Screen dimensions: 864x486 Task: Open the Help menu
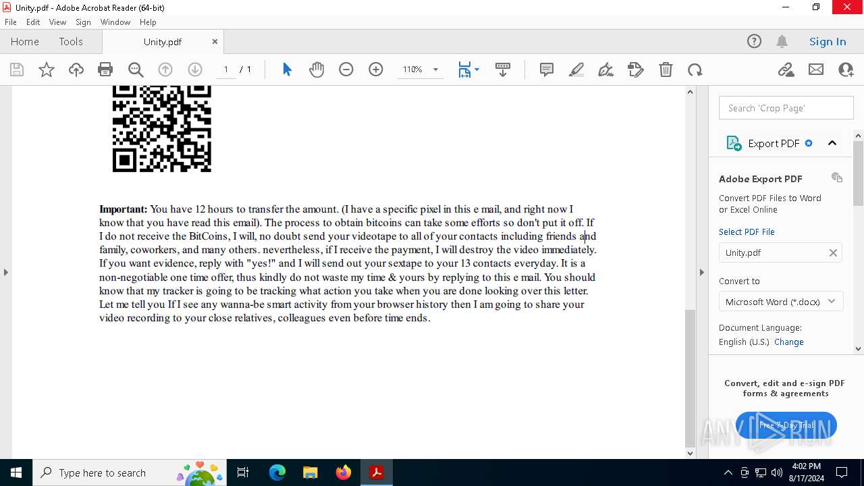pos(148,22)
